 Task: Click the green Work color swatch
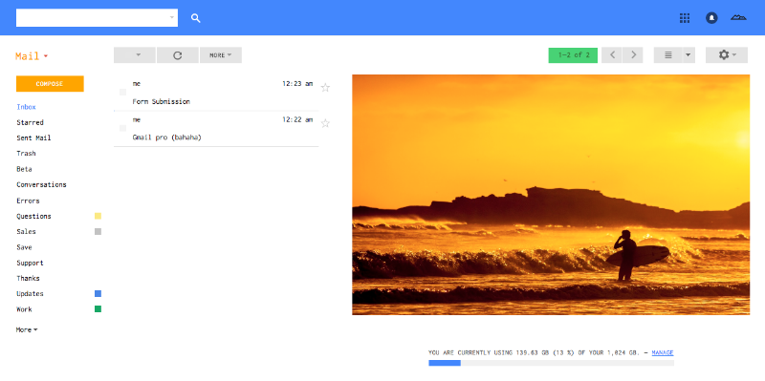click(98, 308)
